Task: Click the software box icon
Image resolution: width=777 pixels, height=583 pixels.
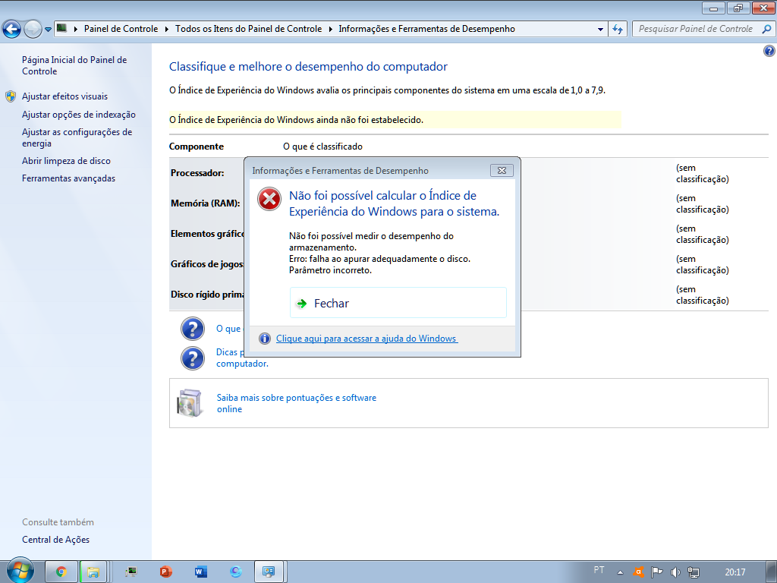Action: (x=190, y=403)
